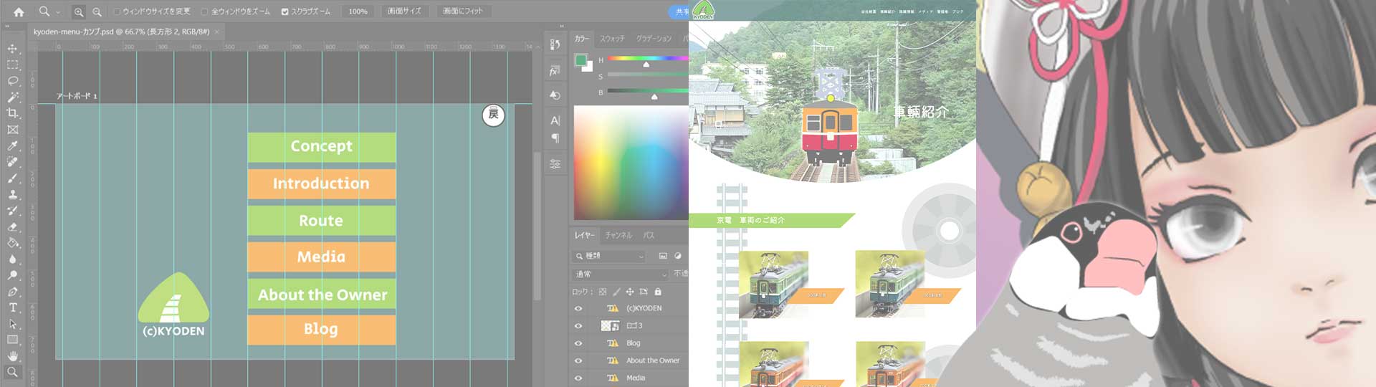The image size is (1376, 387).
Task: Select the Pen tool
Action: [x=12, y=292]
